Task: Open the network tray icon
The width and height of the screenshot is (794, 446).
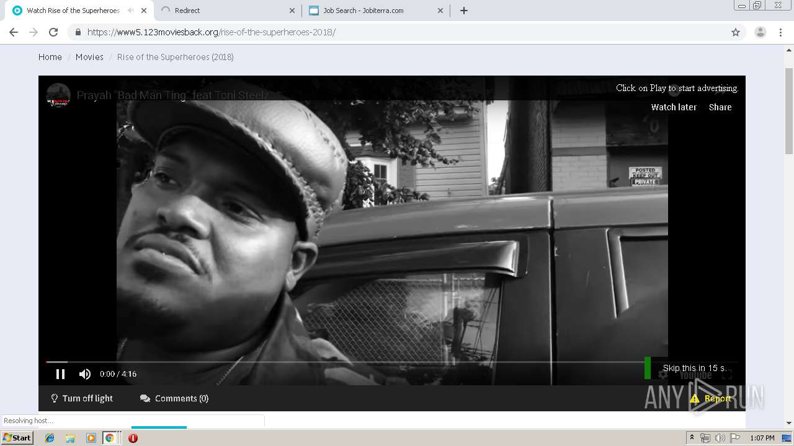Action: [705, 438]
